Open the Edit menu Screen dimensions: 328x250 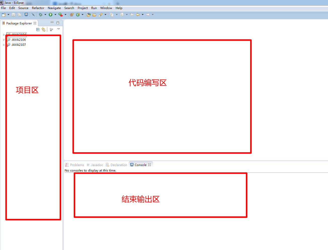[x=12, y=8]
